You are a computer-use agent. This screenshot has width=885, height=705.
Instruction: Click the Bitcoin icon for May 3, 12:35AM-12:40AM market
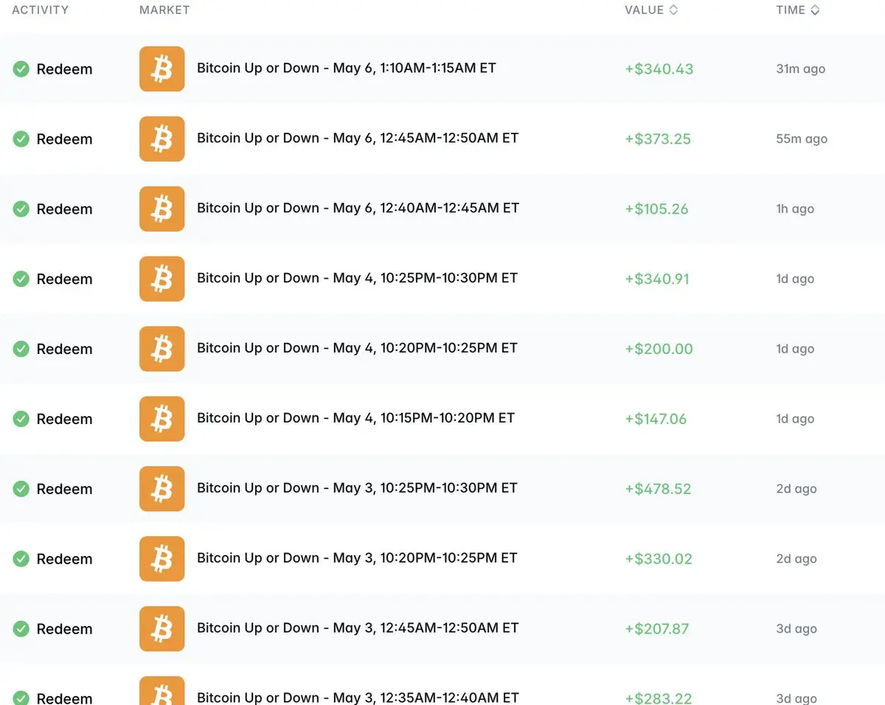click(162, 691)
